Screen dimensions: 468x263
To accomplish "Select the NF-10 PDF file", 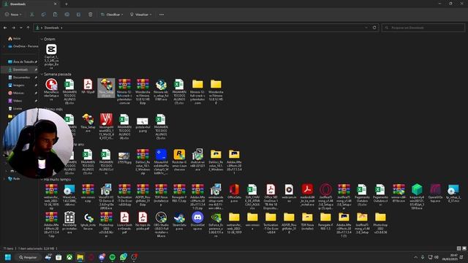I will click(x=88, y=86).
